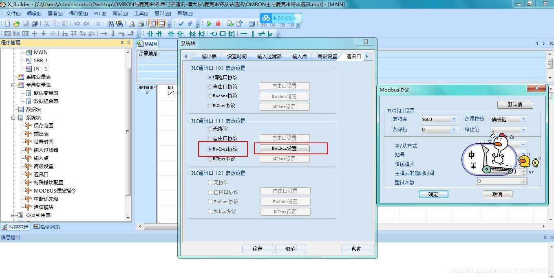Open the 梯形图 menu

78,13
